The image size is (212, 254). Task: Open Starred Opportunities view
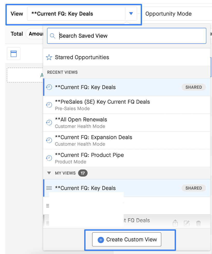(127, 57)
